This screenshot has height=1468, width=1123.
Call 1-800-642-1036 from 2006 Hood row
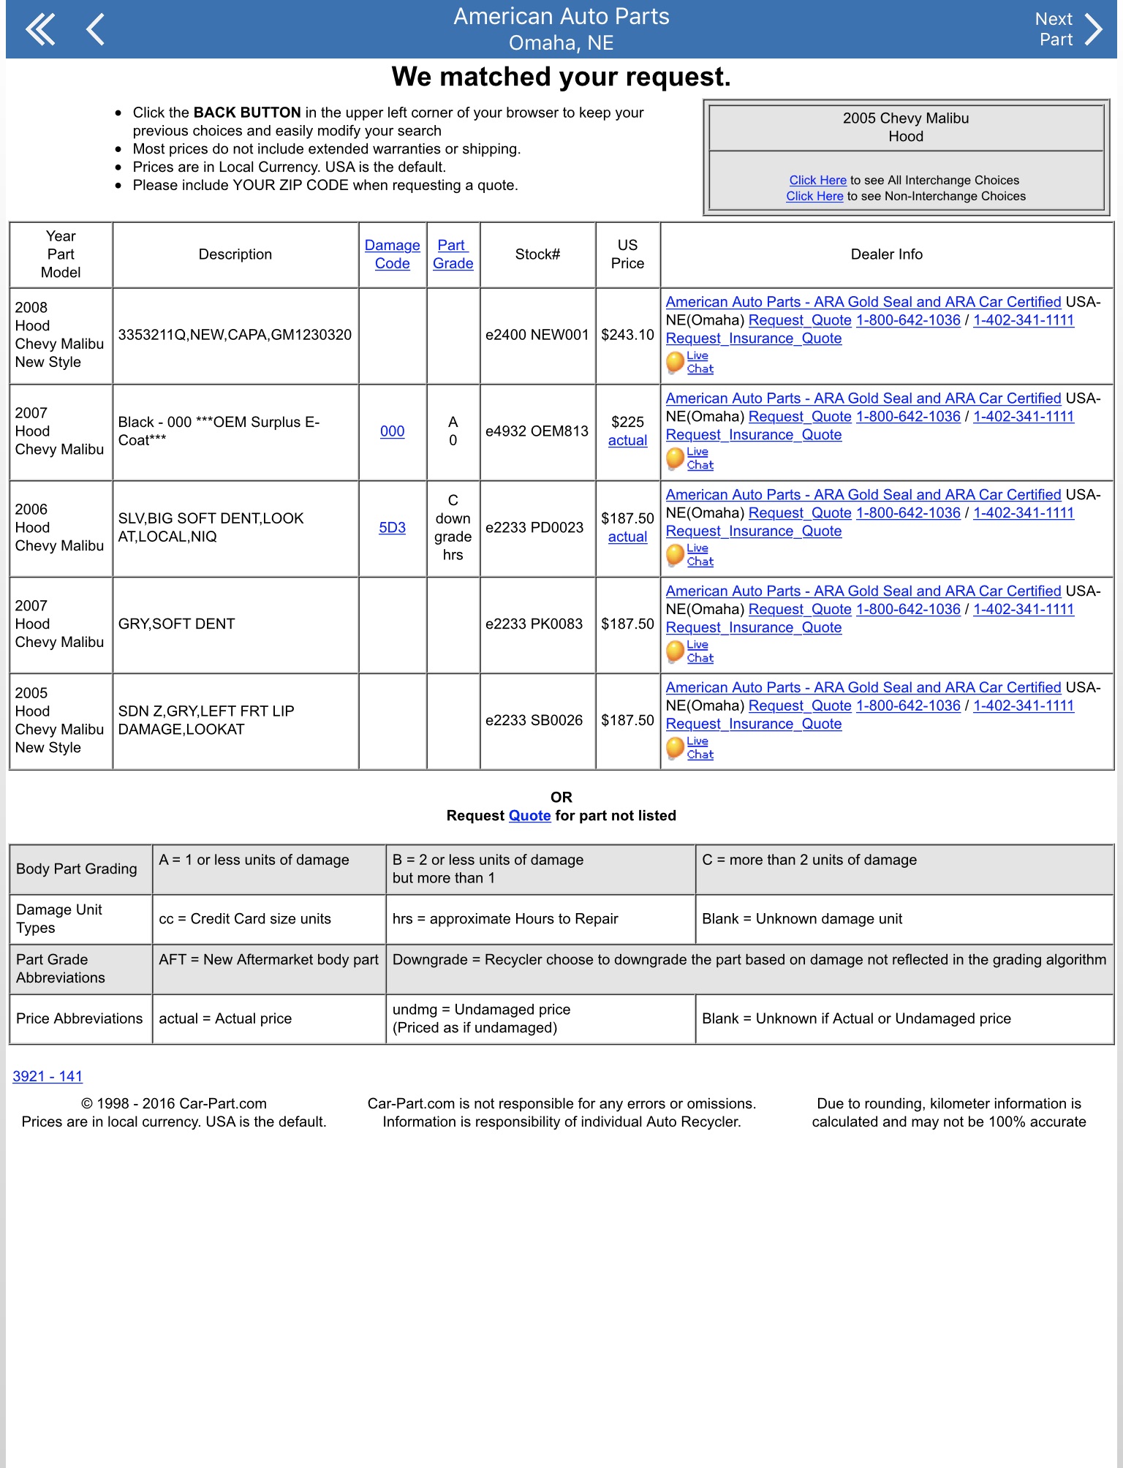coord(907,513)
